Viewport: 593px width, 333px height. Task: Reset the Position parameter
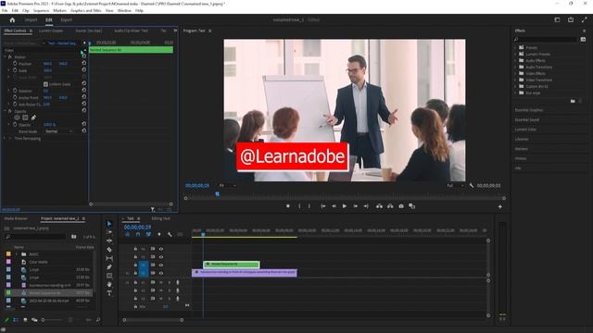click(x=84, y=64)
